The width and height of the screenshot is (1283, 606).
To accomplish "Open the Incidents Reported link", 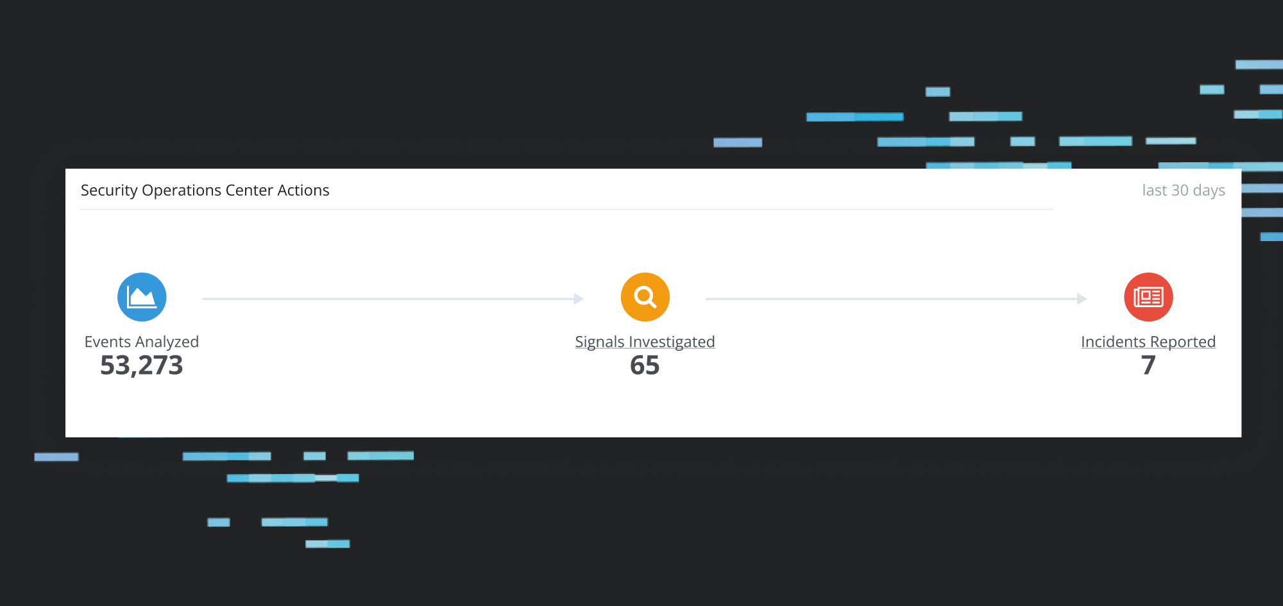I will click(x=1148, y=341).
